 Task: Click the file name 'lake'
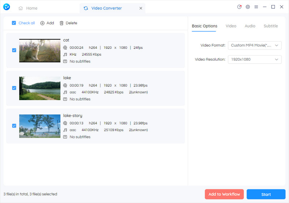point(67,78)
